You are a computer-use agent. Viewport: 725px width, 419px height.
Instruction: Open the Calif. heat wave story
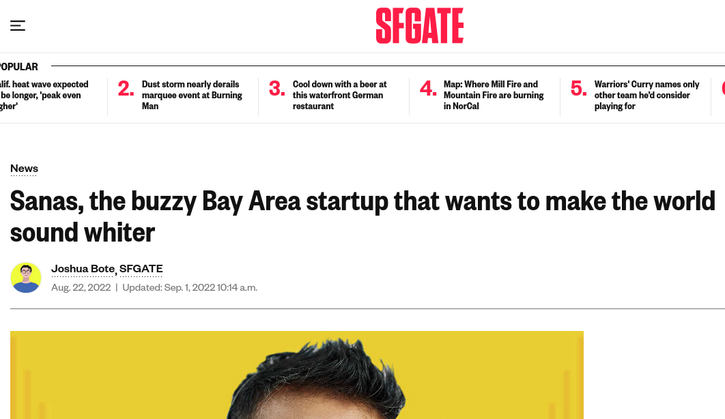[44, 96]
